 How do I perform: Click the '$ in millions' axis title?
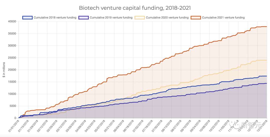(x=4, y=70)
